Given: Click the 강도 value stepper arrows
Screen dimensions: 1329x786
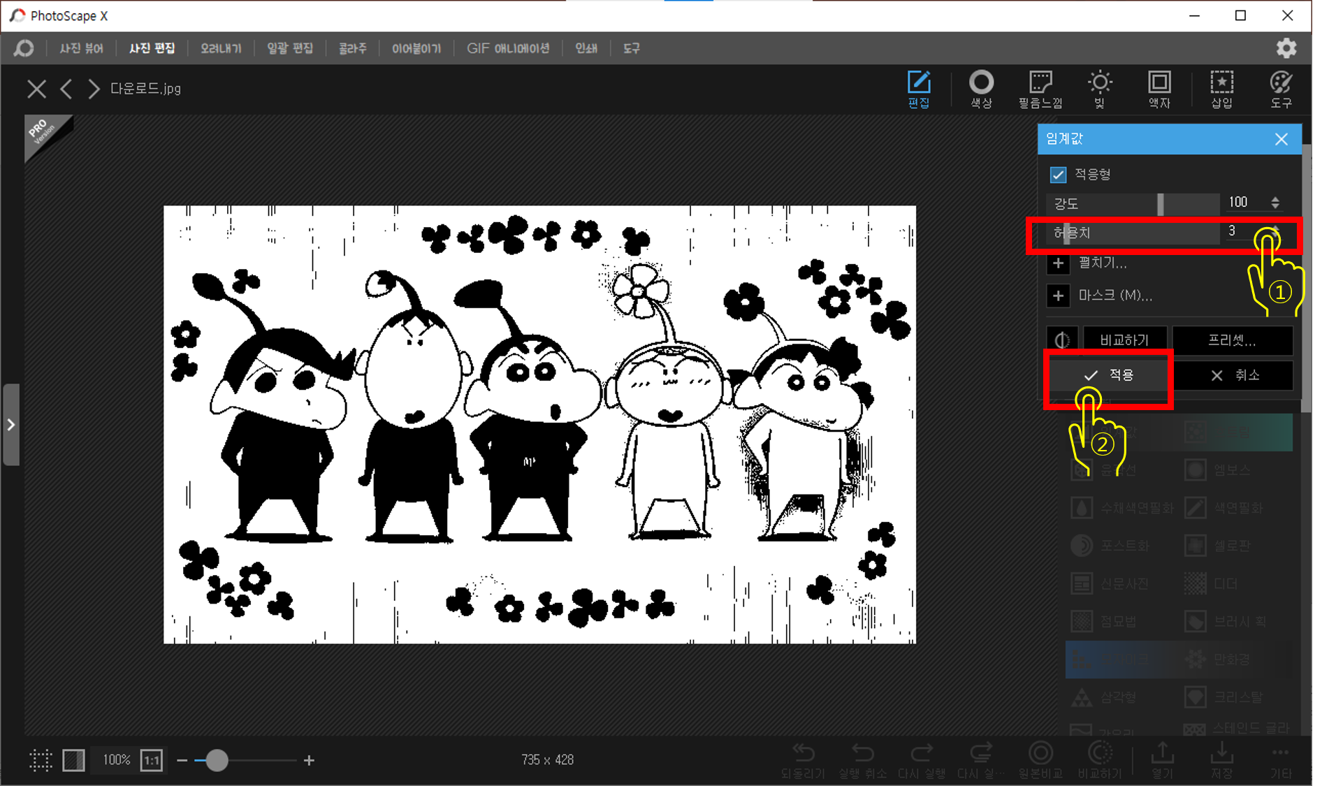Looking at the screenshot, I should pyautogui.click(x=1275, y=203).
